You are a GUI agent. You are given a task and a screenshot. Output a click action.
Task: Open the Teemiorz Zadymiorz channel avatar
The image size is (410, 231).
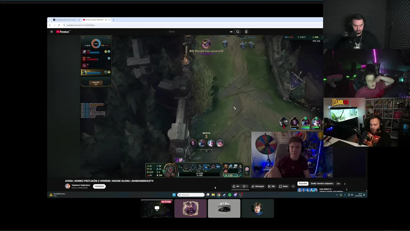68,186
